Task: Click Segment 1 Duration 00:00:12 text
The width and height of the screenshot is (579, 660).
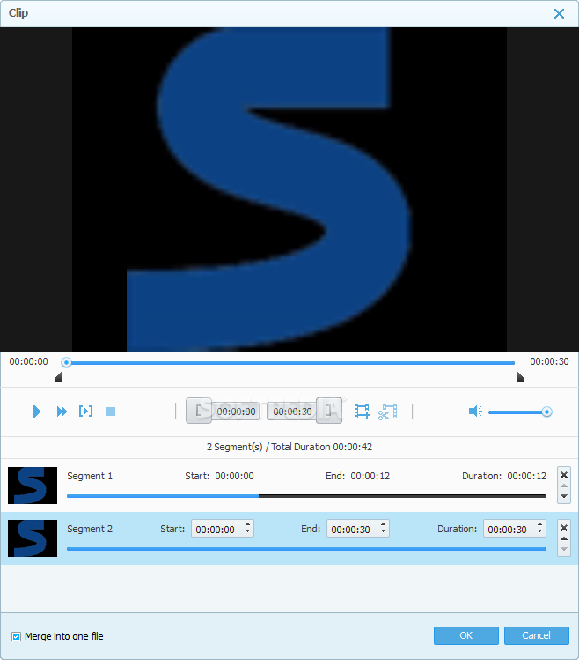Action: (x=526, y=476)
